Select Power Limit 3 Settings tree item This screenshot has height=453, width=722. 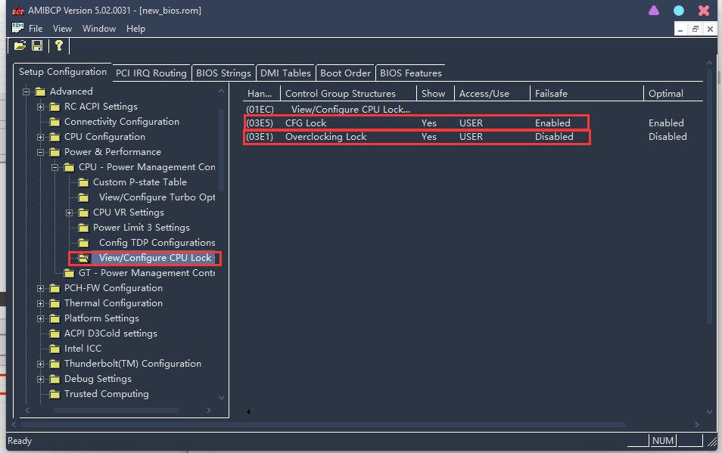click(142, 228)
